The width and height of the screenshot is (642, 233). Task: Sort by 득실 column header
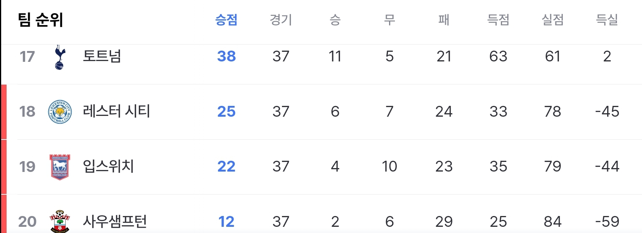coord(607,19)
